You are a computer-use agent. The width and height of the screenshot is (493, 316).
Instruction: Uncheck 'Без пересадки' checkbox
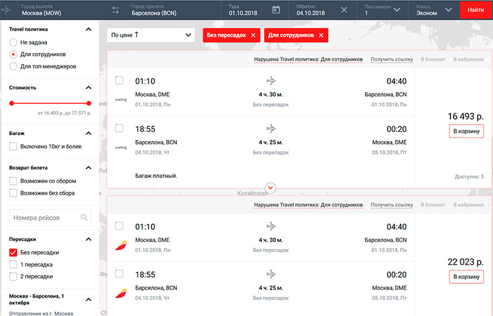(x=14, y=253)
